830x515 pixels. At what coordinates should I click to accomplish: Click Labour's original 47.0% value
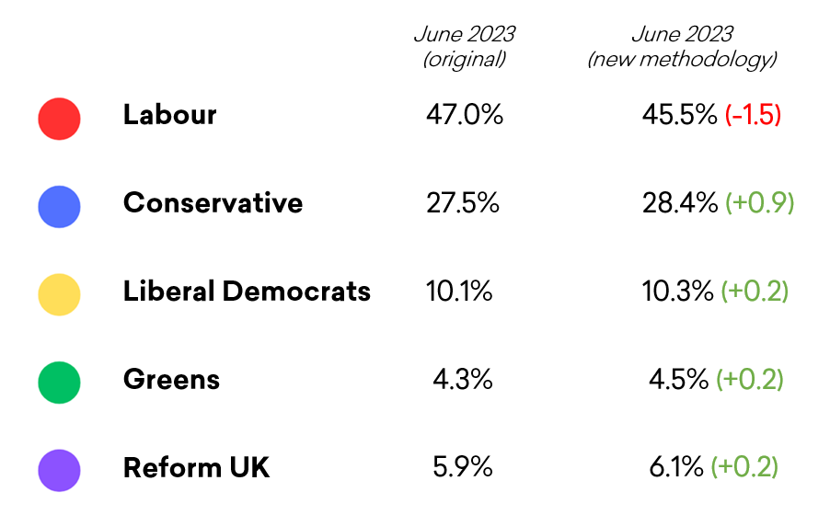tap(465, 115)
